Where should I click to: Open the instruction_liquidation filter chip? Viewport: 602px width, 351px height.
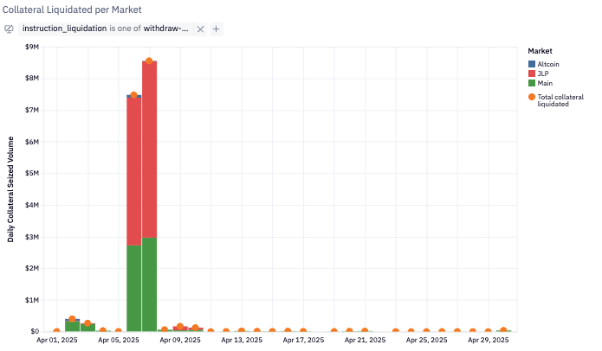click(x=104, y=29)
